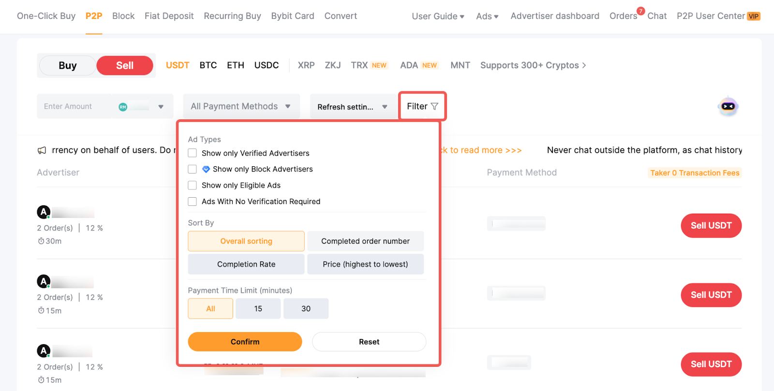This screenshot has height=391, width=774.
Task: Click the Enter Amount input field
Action: (73, 106)
